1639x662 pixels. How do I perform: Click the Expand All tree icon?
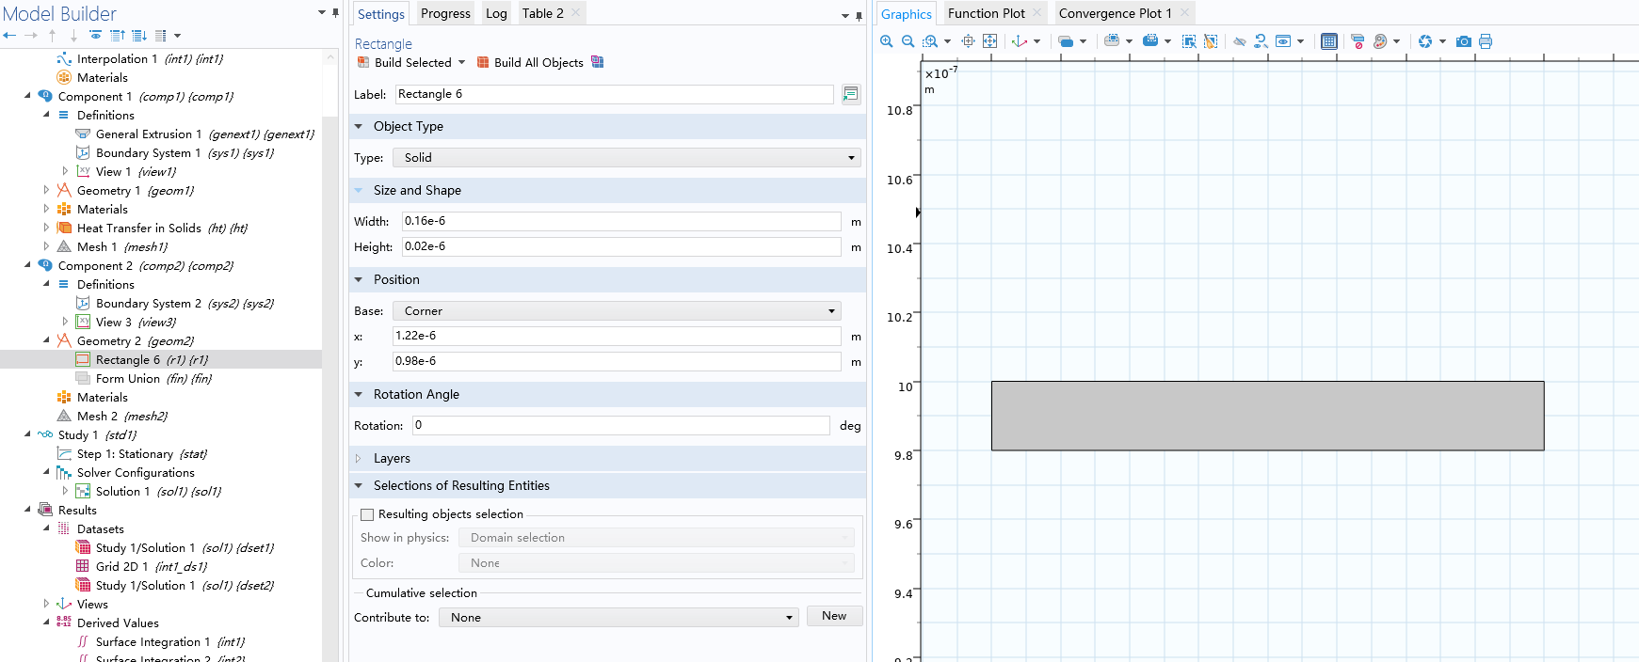coord(139,36)
